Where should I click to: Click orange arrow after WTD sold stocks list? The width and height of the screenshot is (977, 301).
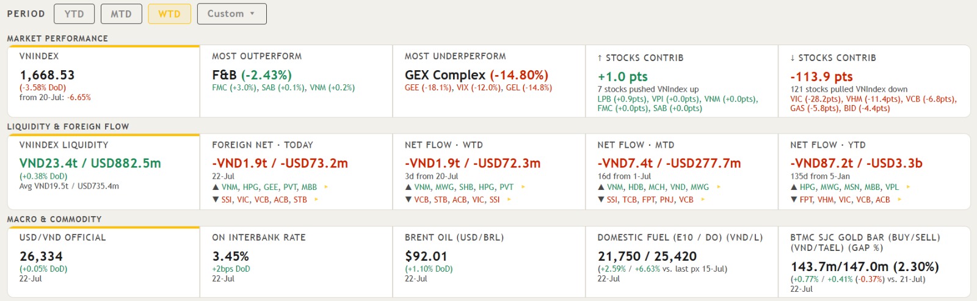509,200
